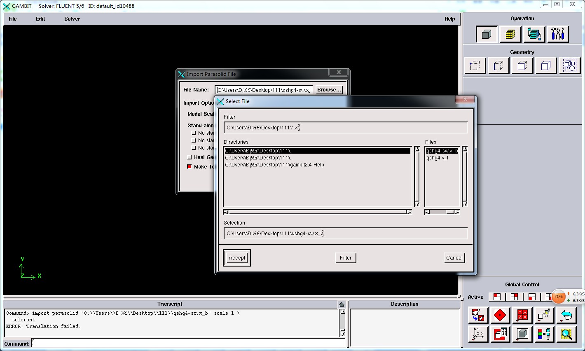Toggle the upper-left active quadrant button
The width and height of the screenshot is (585, 351).
(x=497, y=297)
